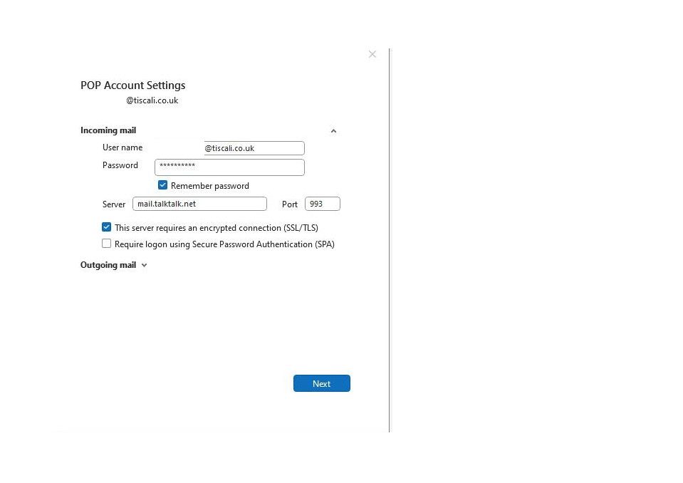The width and height of the screenshot is (683, 483).
Task: Disable the encrypted connection (SSL/TLS) checkbox
Action: [107, 228]
